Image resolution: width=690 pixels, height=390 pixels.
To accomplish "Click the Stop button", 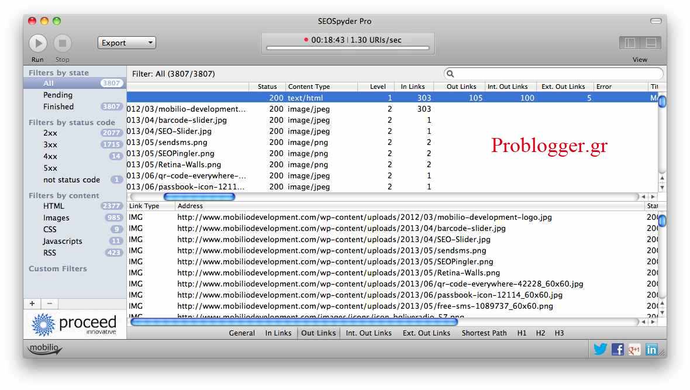I will click(x=63, y=43).
